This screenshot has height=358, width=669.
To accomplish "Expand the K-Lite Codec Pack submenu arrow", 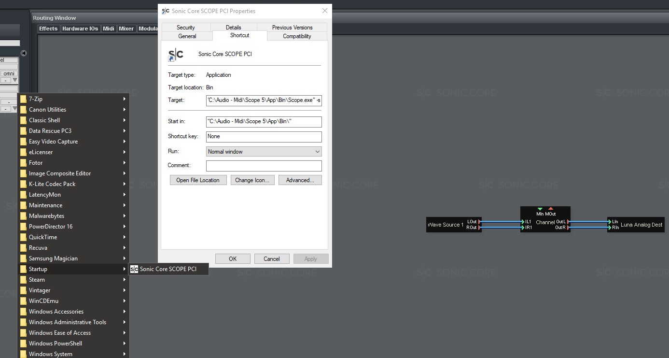I will 125,184.
